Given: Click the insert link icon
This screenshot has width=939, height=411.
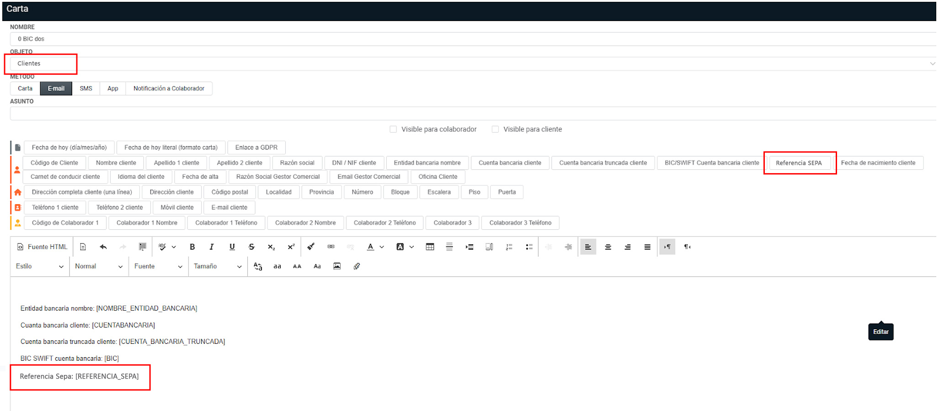Looking at the screenshot, I should tap(331, 247).
